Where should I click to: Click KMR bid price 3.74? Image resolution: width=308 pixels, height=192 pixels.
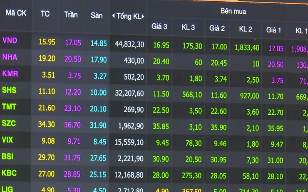(x=221, y=79)
